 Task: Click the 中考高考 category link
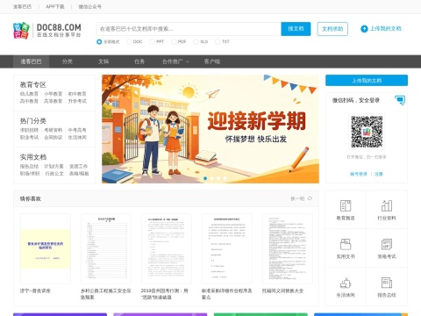point(77,130)
